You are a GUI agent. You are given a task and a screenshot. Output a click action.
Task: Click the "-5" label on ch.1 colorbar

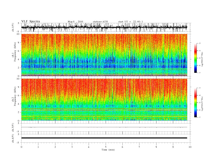click(x=199, y=58)
